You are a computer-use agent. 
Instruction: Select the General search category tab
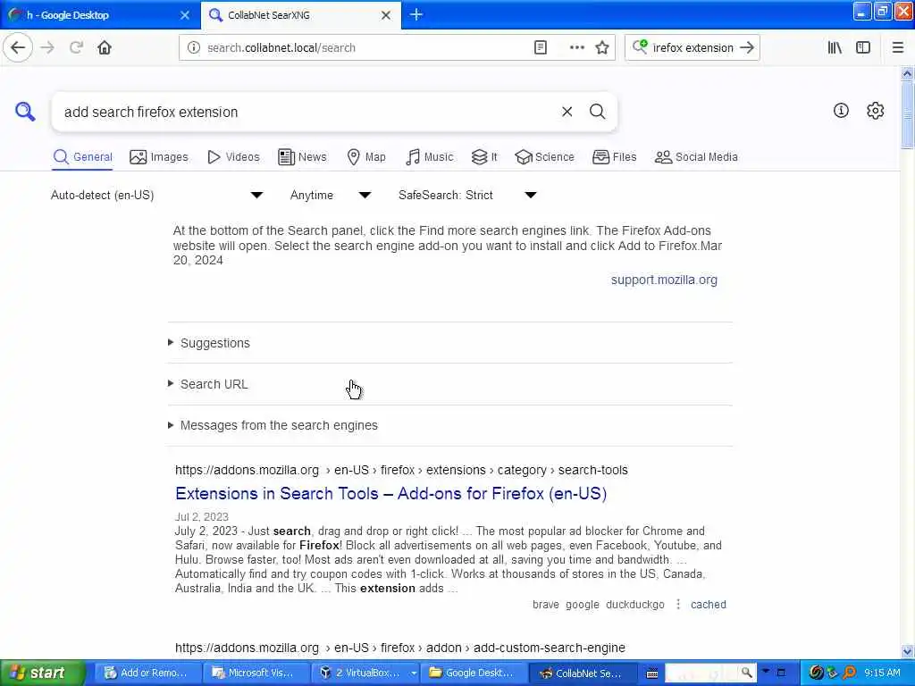[x=83, y=157]
